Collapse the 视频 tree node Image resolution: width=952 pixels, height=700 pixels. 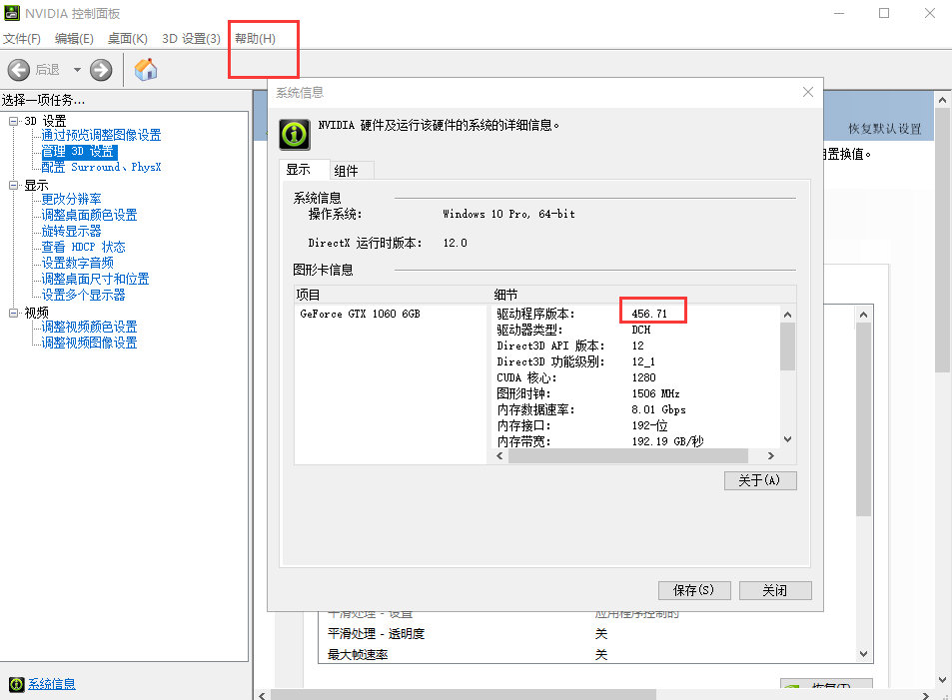click(x=13, y=313)
